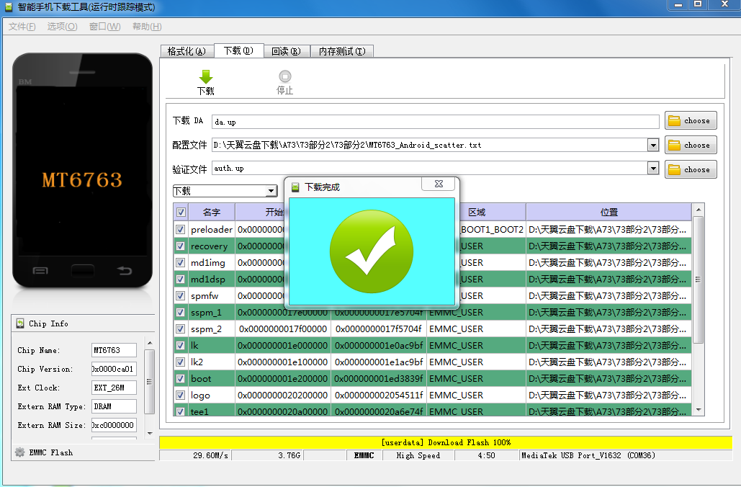Viewport: 741px width, 487px height.
Task: Open the 下载 mode combo box
Action: click(225, 191)
